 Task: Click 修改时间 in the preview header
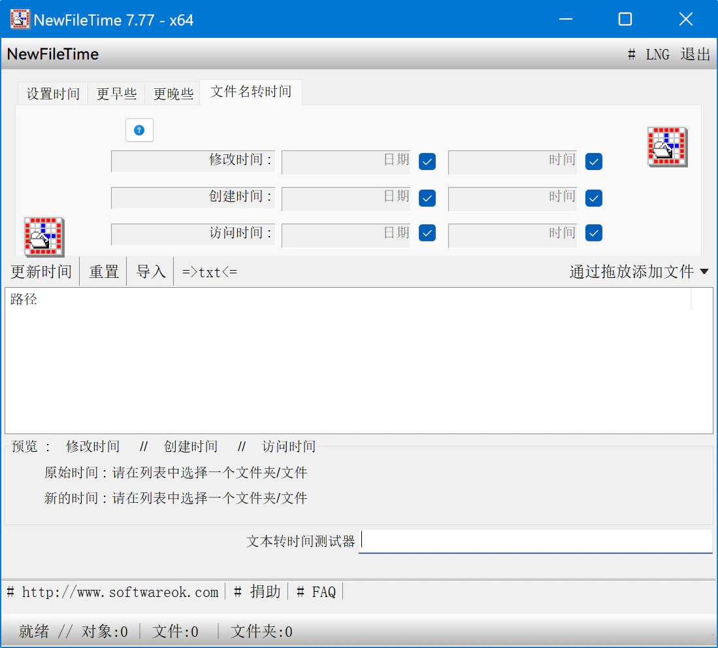pos(93,447)
